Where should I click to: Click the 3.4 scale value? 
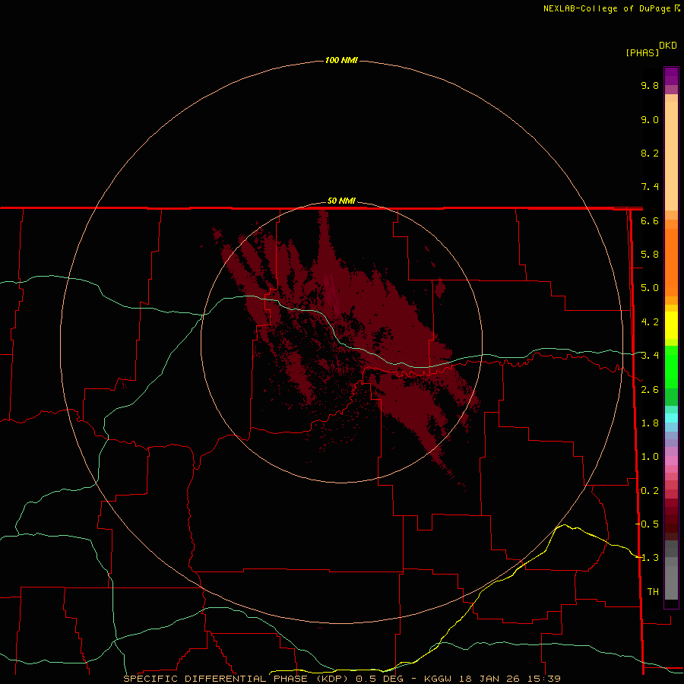click(650, 356)
